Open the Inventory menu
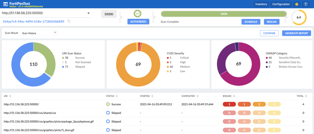 [x=261, y=4]
